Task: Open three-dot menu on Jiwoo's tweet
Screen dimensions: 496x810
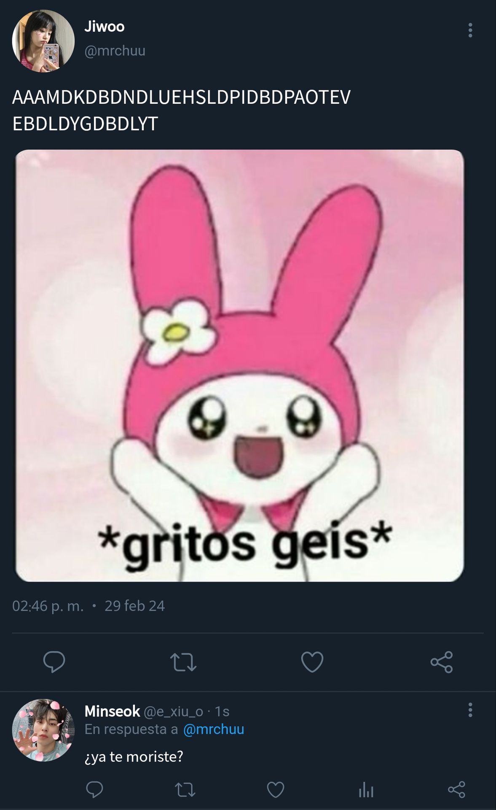Action: pyautogui.click(x=470, y=30)
